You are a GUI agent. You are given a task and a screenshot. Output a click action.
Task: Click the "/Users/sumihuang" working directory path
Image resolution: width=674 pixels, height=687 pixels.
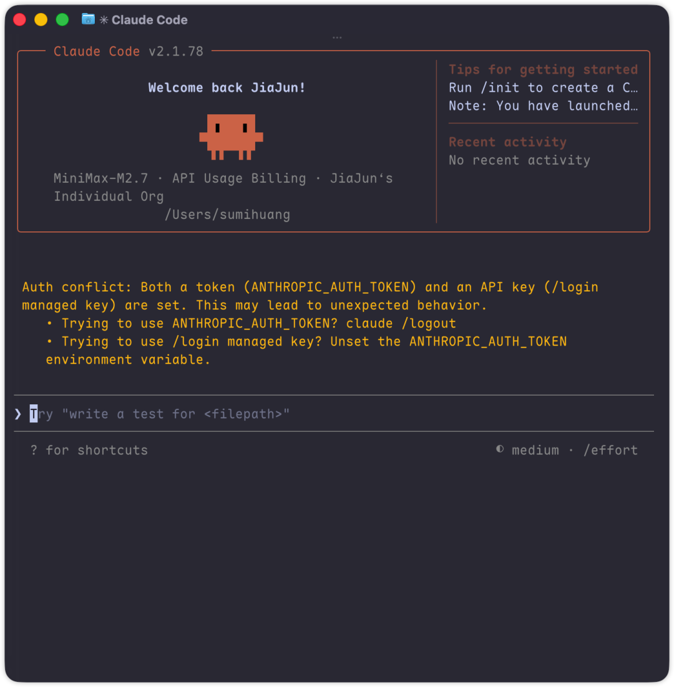click(x=227, y=215)
